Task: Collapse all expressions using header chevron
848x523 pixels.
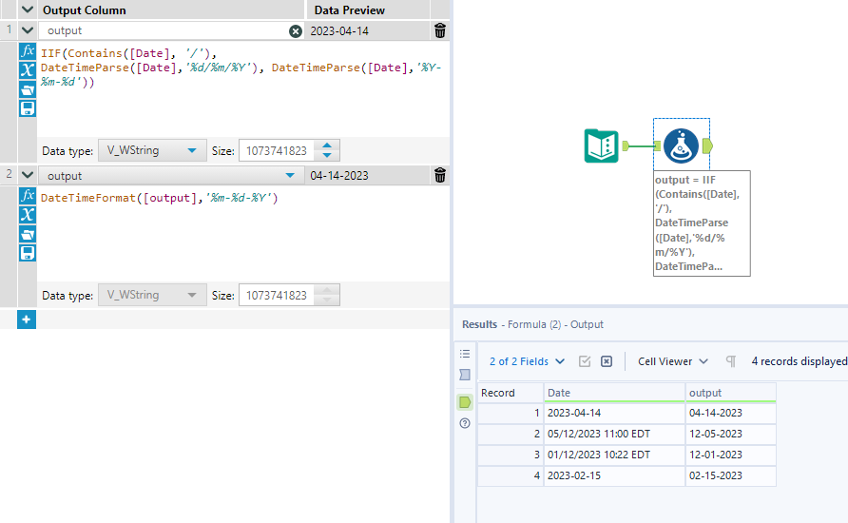Action: pos(28,10)
